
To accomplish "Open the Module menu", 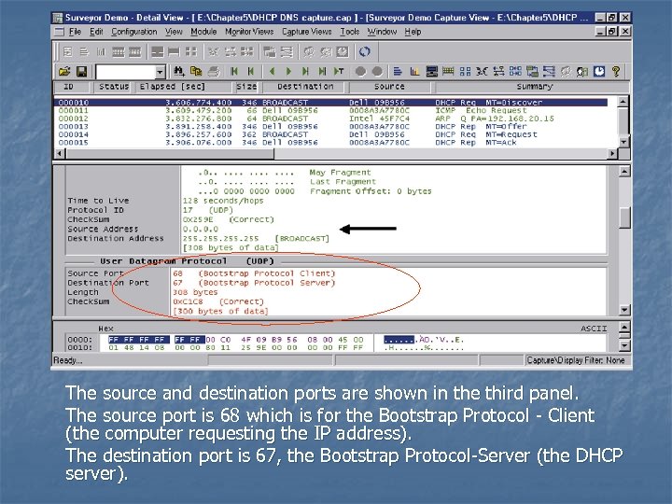I will [x=203, y=32].
